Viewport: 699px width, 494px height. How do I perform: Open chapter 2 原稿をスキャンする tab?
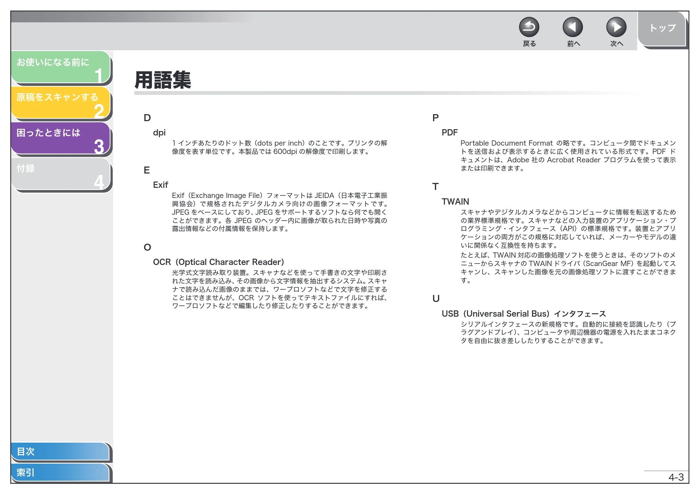[61, 102]
